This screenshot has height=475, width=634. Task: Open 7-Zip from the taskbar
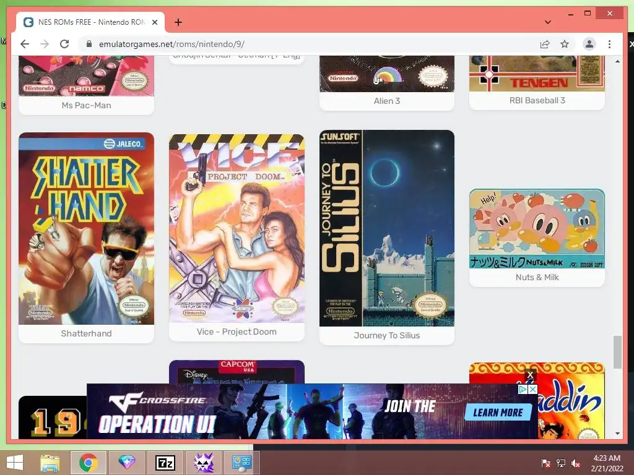(165, 463)
